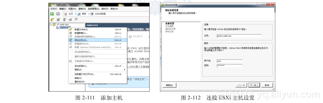This screenshot has height=103, width=323.
Task: Open 清单 in the navigation breadcrumb
Action: click(84, 14)
